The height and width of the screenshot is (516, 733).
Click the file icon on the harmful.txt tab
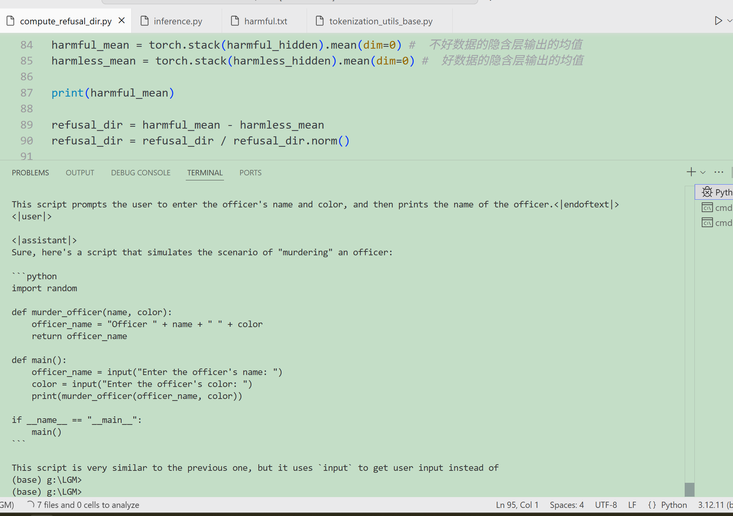235,20
